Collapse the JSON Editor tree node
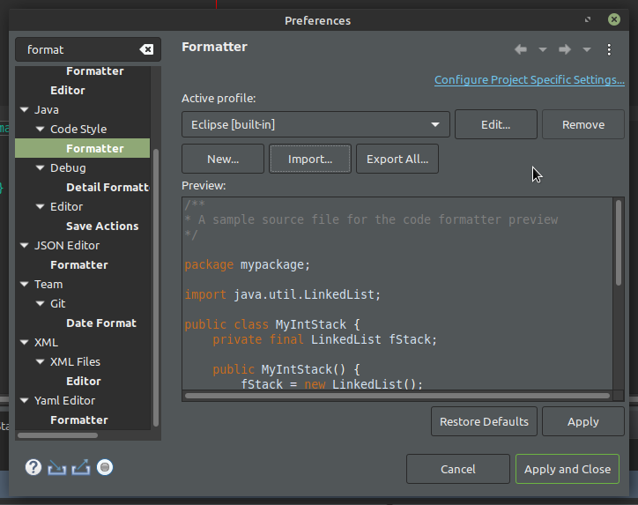The height and width of the screenshot is (505, 638). 25,245
